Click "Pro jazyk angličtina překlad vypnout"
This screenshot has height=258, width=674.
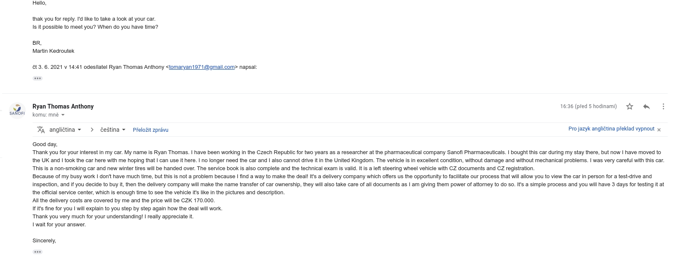click(x=611, y=129)
